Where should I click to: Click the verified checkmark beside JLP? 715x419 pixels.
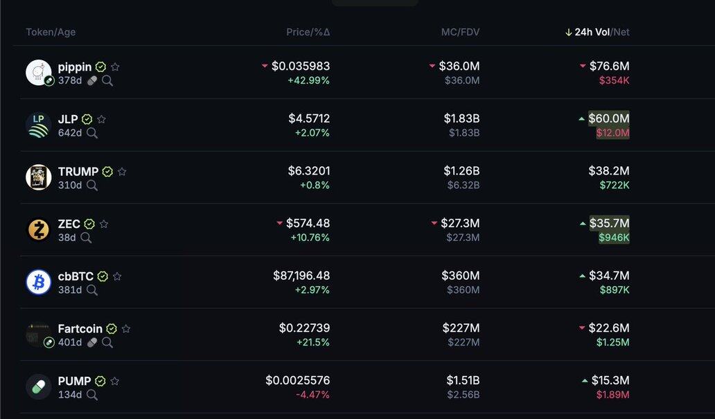(87, 119)
